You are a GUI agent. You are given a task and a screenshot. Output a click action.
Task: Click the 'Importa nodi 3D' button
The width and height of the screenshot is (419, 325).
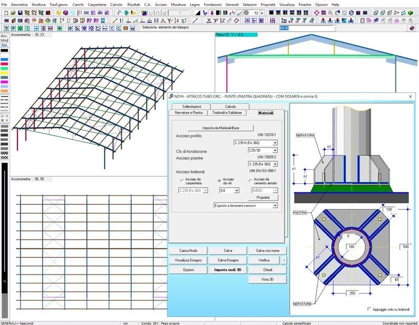tap(227, 269)
